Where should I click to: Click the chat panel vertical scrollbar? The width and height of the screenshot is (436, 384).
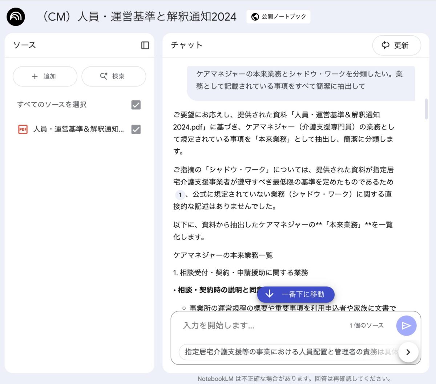[x=426, y=109]
